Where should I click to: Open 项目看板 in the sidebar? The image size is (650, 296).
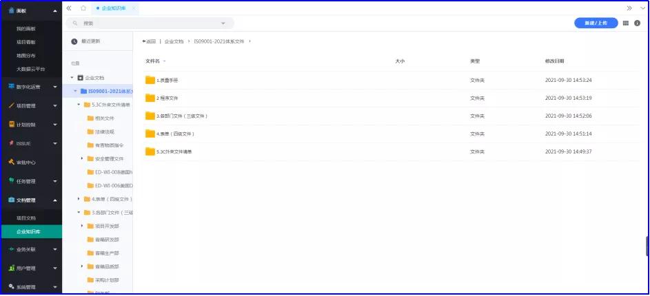26,42
